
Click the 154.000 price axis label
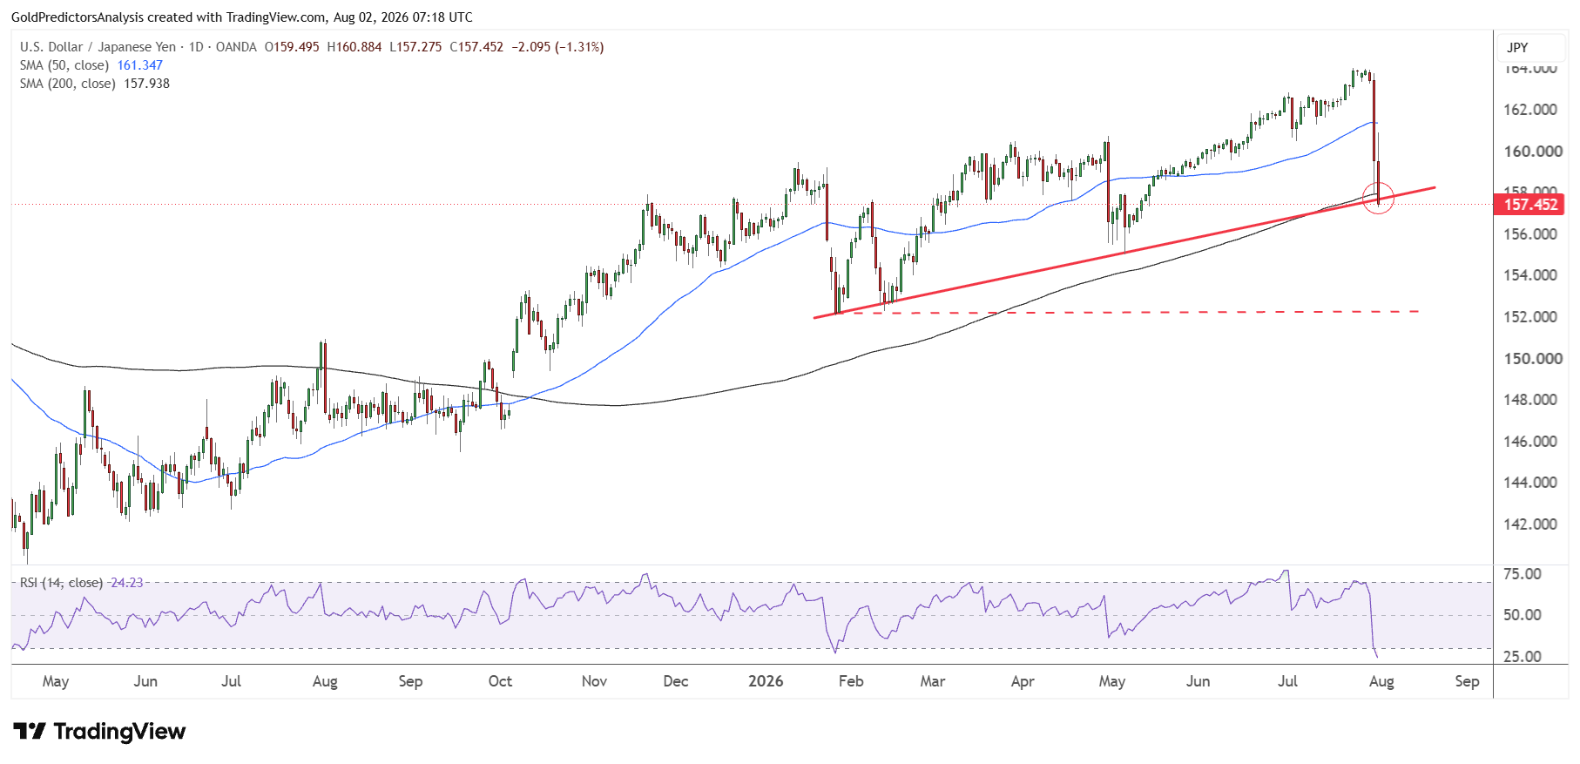(x=1530, y=275)
